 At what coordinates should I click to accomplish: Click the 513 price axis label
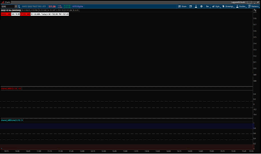click(255, 50)
